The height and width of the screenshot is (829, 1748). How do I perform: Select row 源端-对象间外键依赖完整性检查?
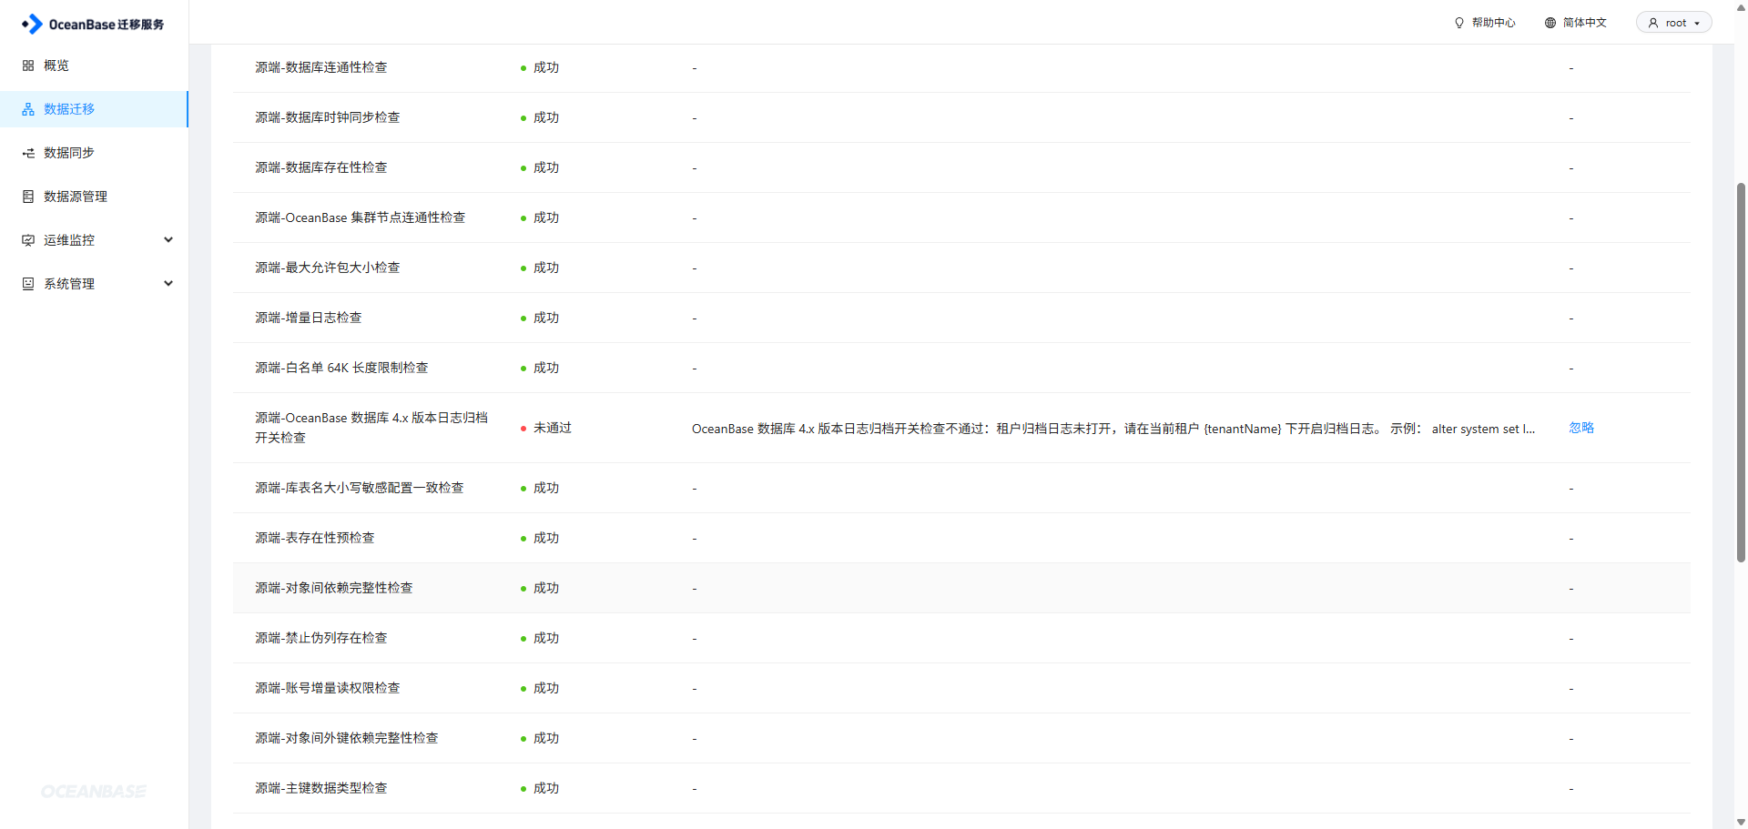tap(961, 738)
